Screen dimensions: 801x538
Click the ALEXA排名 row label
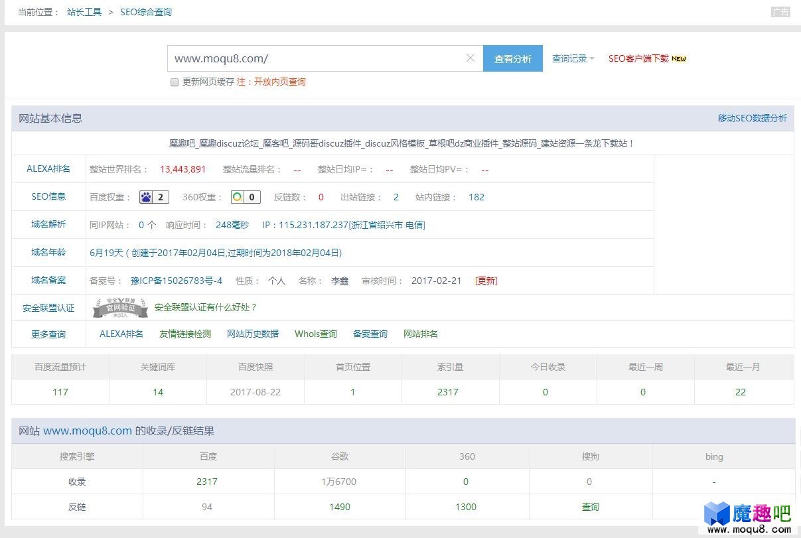(48, 168)
